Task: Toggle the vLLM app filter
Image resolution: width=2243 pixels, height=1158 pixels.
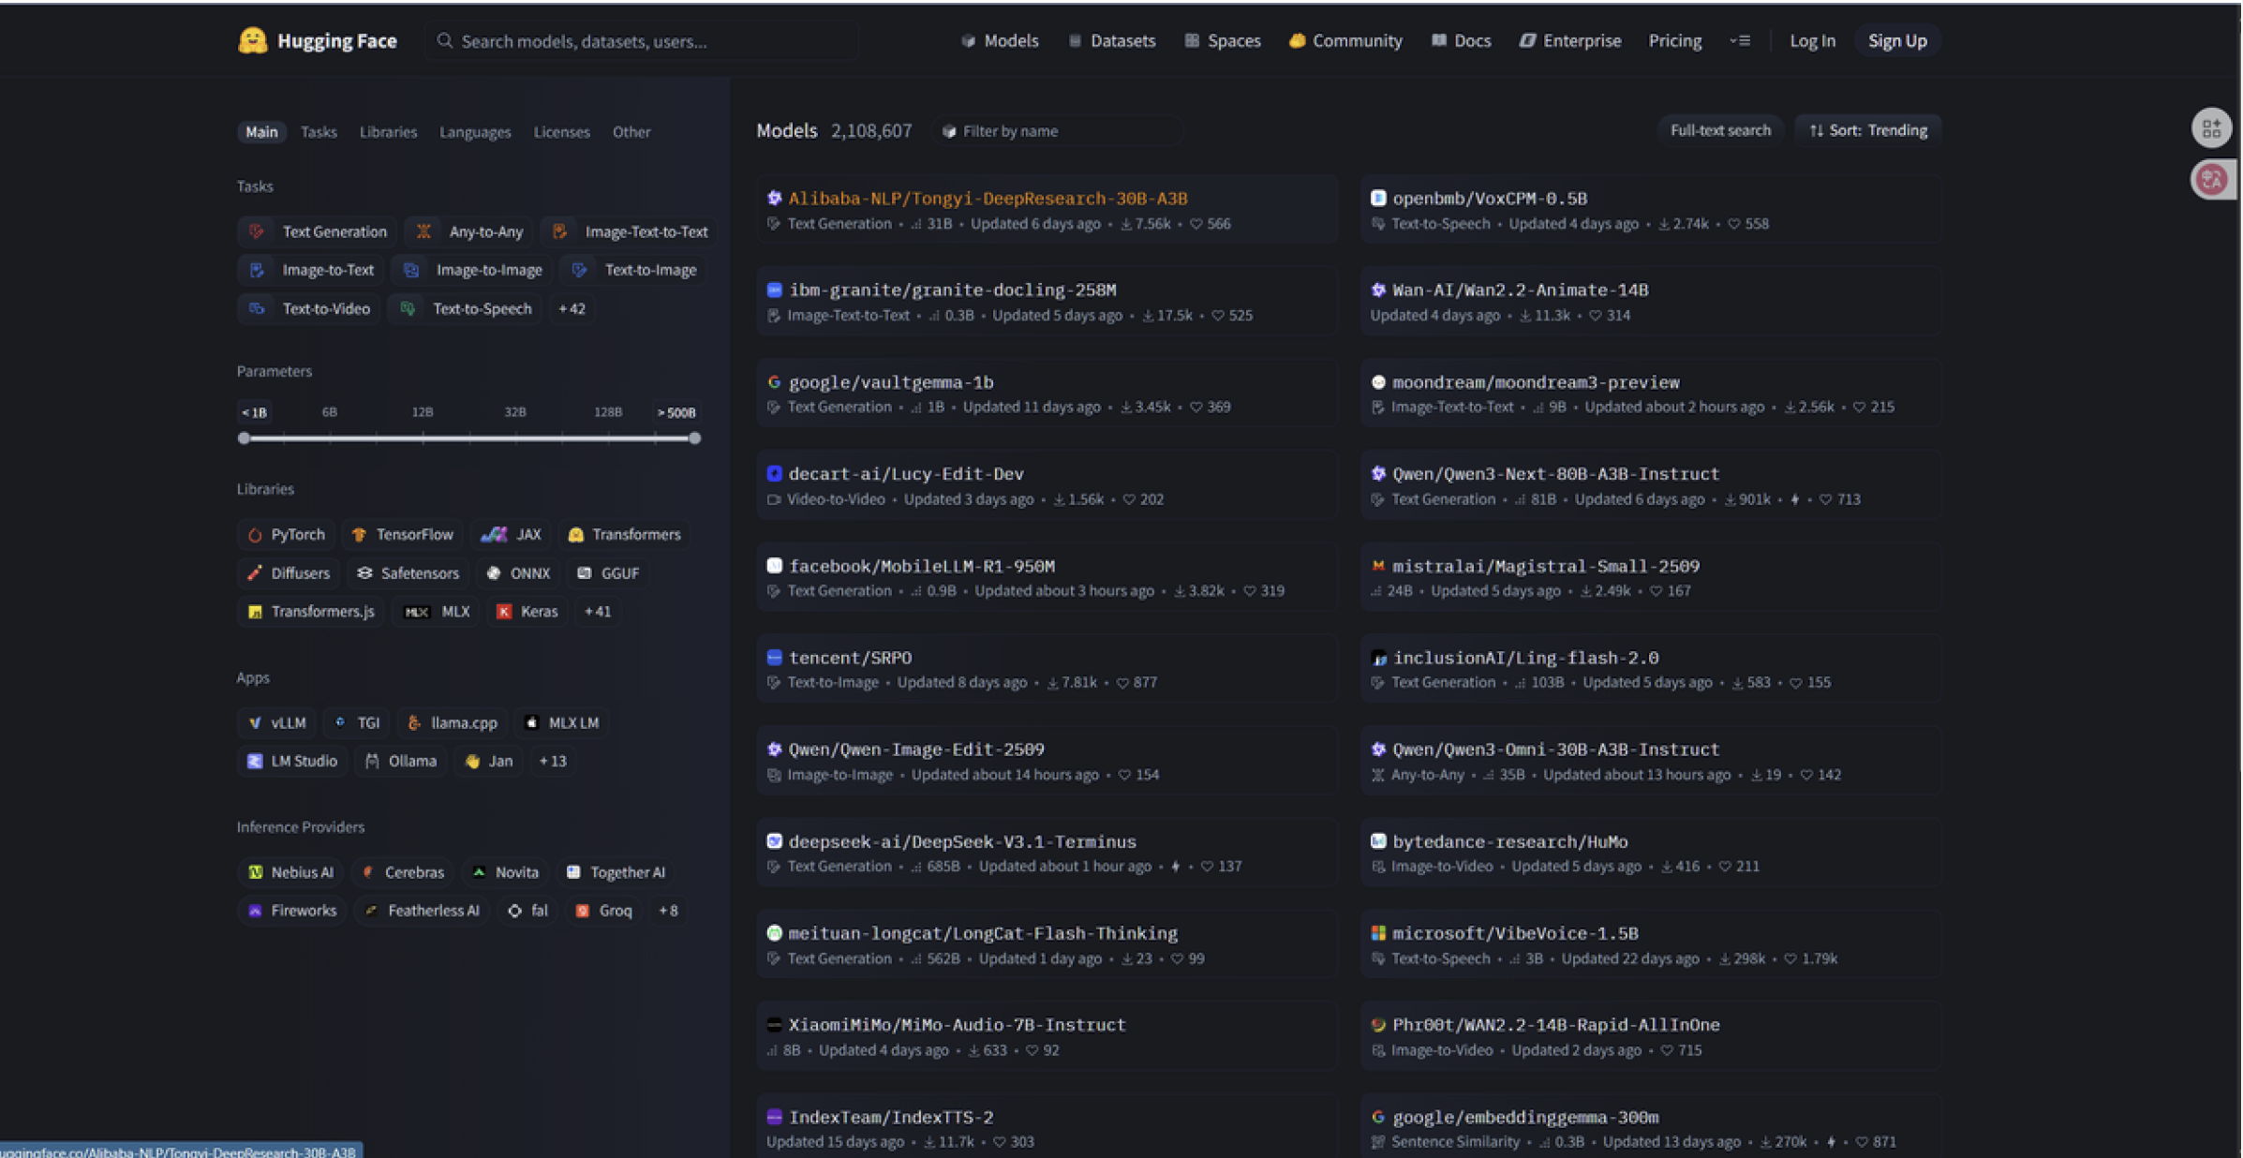Action: [277, 722]
